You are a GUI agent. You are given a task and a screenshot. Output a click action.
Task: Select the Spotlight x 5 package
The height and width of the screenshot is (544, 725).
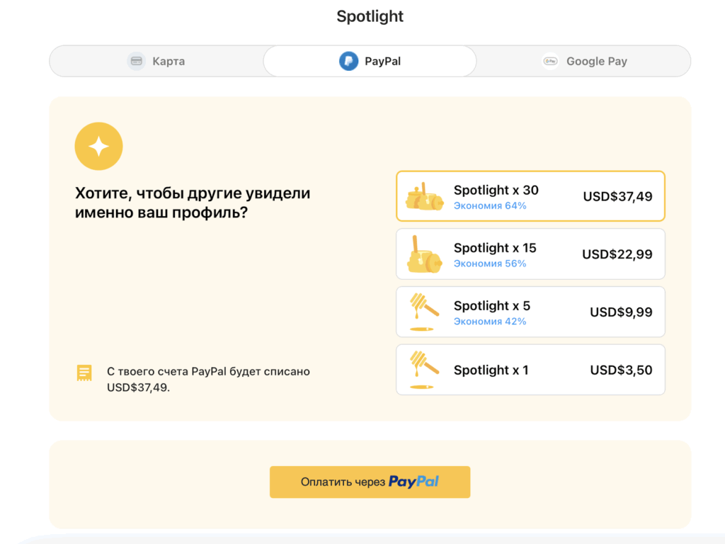[x=530, y=312]
